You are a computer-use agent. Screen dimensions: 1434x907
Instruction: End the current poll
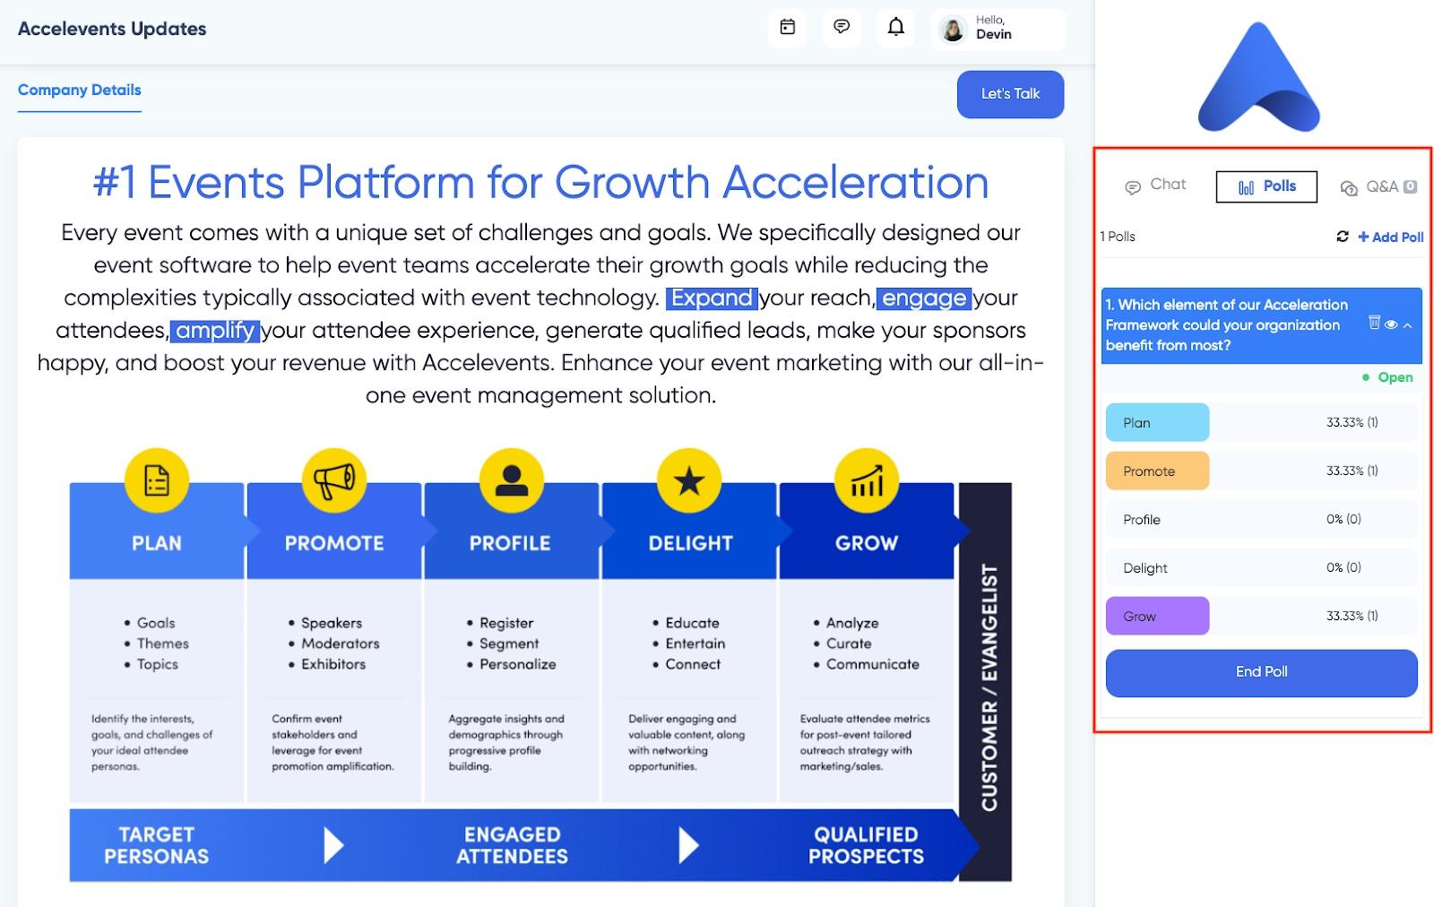[x=1261, y=672]
